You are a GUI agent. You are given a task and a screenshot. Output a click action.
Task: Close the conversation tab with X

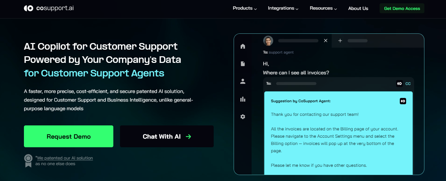point(326,41)
